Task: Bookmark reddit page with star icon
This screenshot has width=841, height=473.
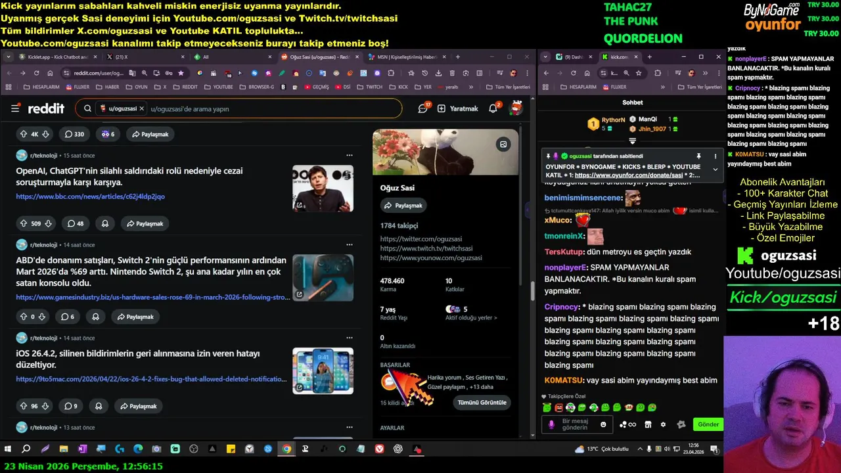Action: click(x=181, y=73)
